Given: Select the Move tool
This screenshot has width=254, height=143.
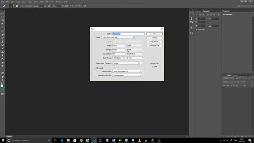Looking at the screenshot, I should [2, 14].
